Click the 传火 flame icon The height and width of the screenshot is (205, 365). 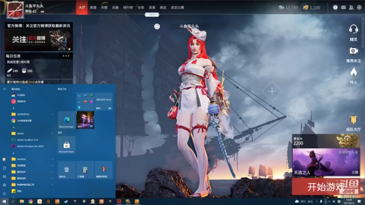coord(353,72)
